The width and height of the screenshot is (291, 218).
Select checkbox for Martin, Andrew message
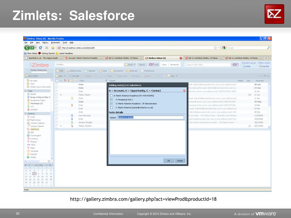(x=57, y=126)
